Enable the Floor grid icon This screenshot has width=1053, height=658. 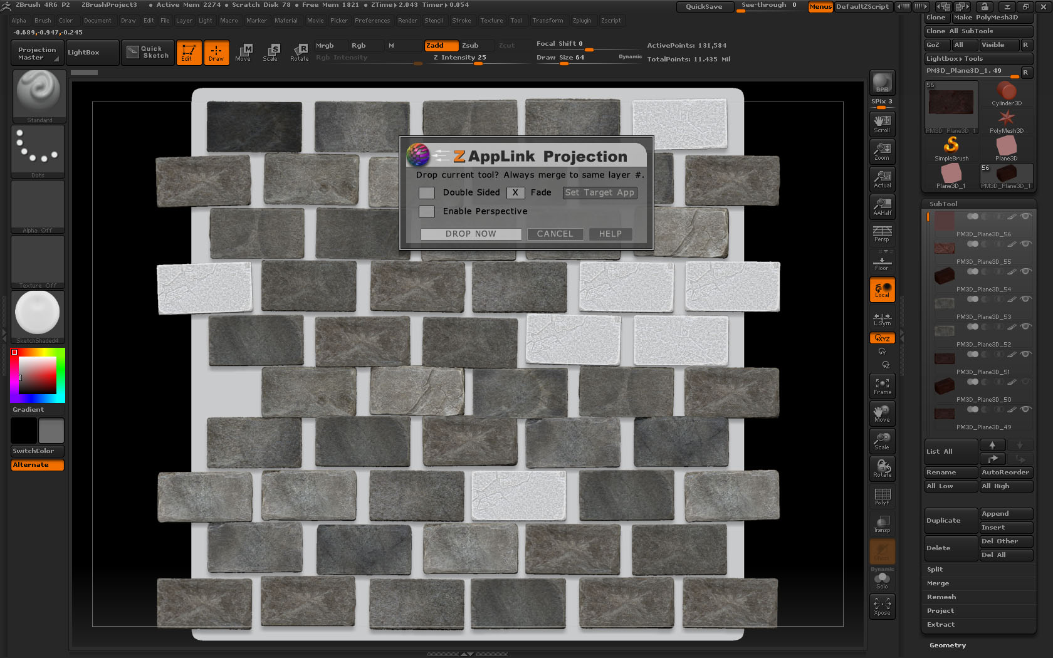(882, 261)
